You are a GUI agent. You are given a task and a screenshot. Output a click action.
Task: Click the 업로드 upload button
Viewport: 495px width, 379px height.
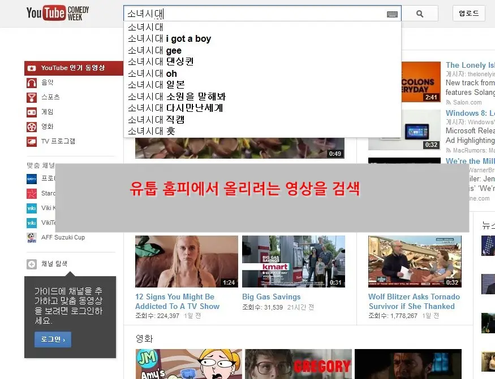[469, 13]
